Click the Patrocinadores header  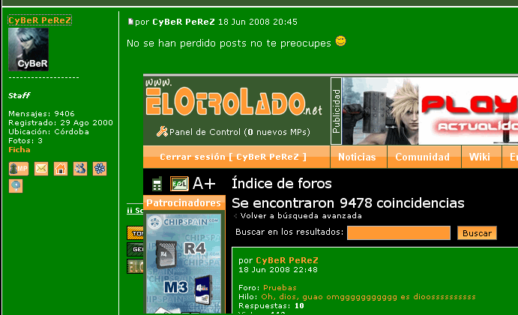(184, 202)
